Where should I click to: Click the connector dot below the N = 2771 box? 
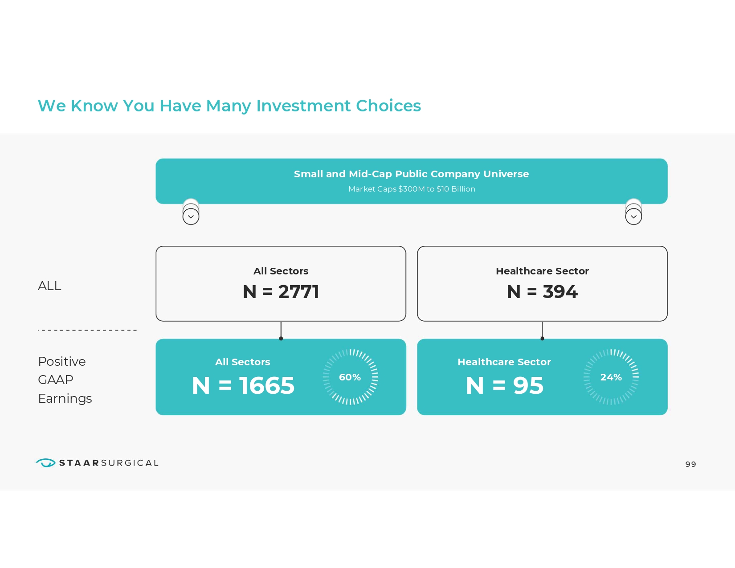[x=281, y=339]
